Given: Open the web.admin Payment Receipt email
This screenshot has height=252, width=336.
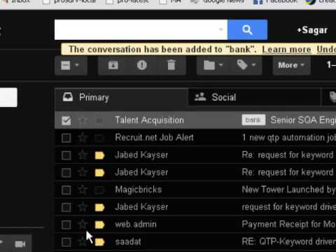Looking at the screenshot, I should pos(195,225).
